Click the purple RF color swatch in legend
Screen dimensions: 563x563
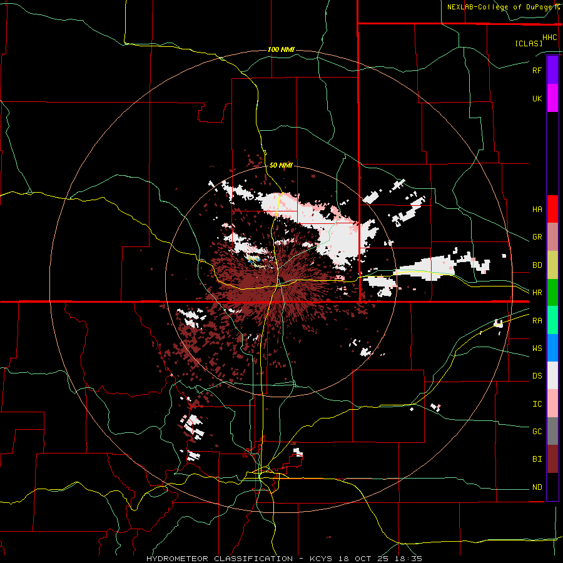[552, 70]
